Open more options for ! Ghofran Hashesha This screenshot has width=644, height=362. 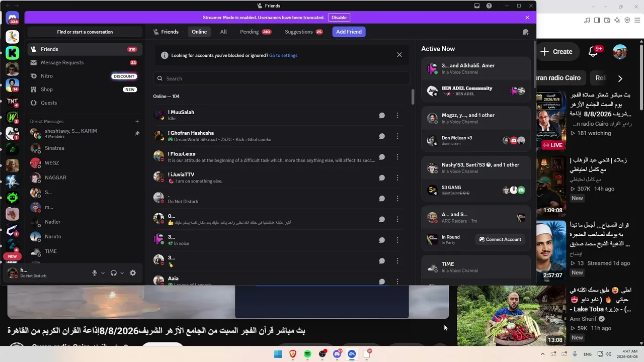coord(397,136)
